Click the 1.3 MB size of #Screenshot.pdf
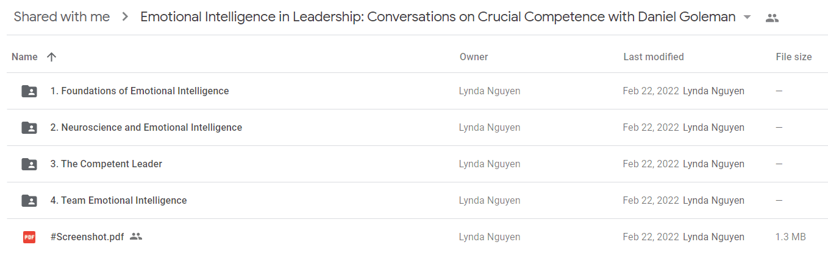The height and width of the screenshot is (253, 828). pyautogui.click(x=791, y=237)
